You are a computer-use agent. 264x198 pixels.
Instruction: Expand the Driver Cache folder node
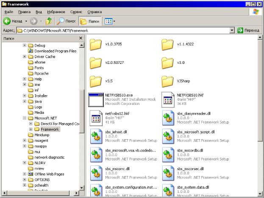tap(25, 56)
